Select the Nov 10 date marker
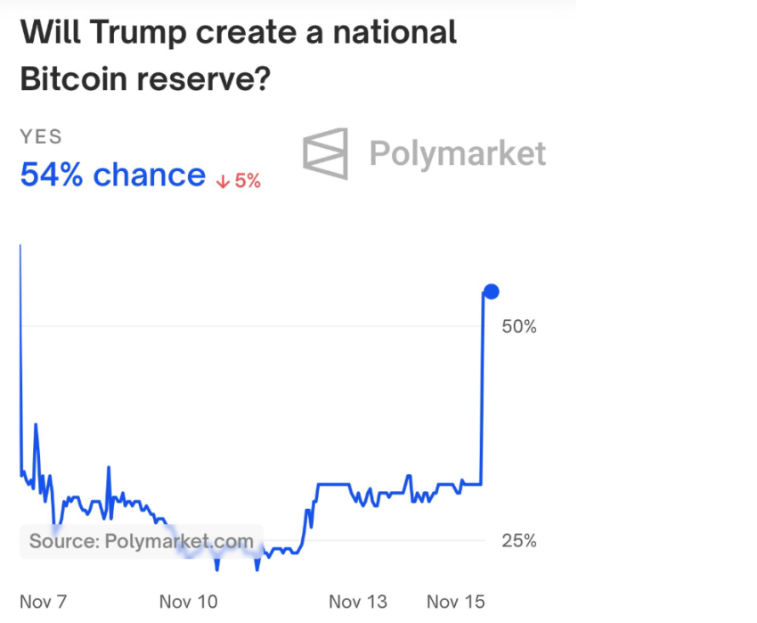Screen dimensions: 757x623 pyautogui.click(x=188, y=602)
